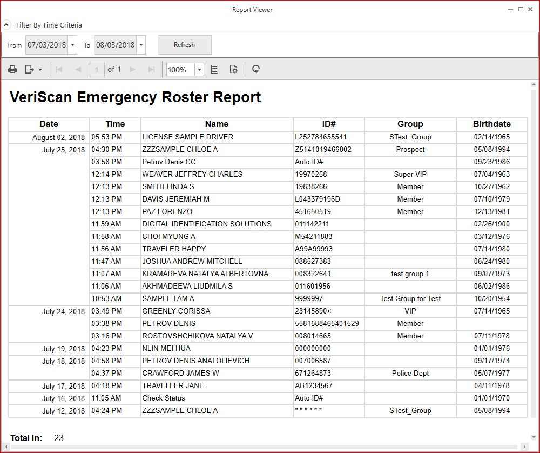Click the horizontal scrollbar left arrow

pyautogui.click(x=6, y=447)
